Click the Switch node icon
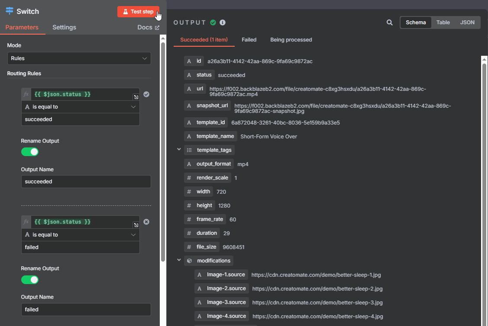Image resolution: width=488 pixels, height=326 pixels. [x=10, y=11]
